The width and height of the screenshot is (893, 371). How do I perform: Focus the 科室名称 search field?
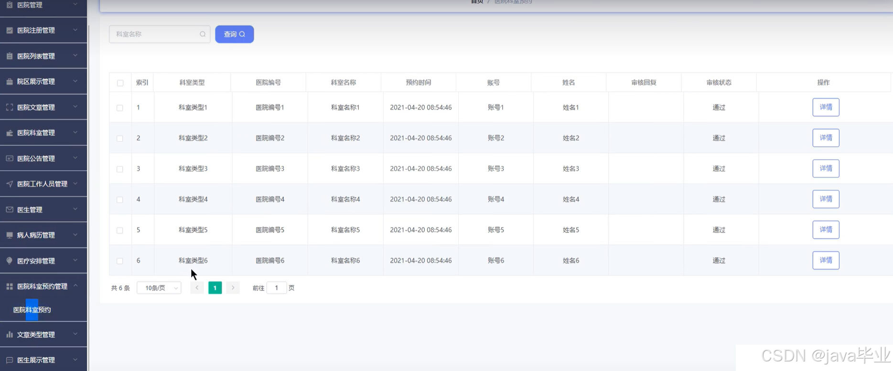coord(160,34)
